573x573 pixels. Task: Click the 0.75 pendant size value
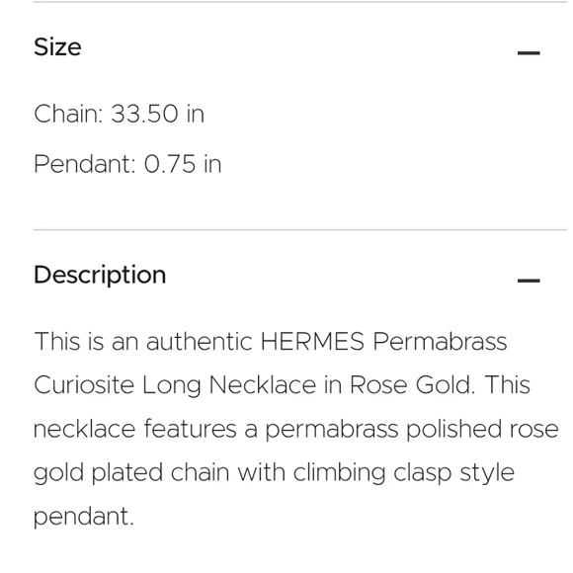point(170,164)
